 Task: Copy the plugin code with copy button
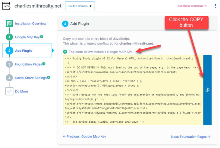coord(207,90)
